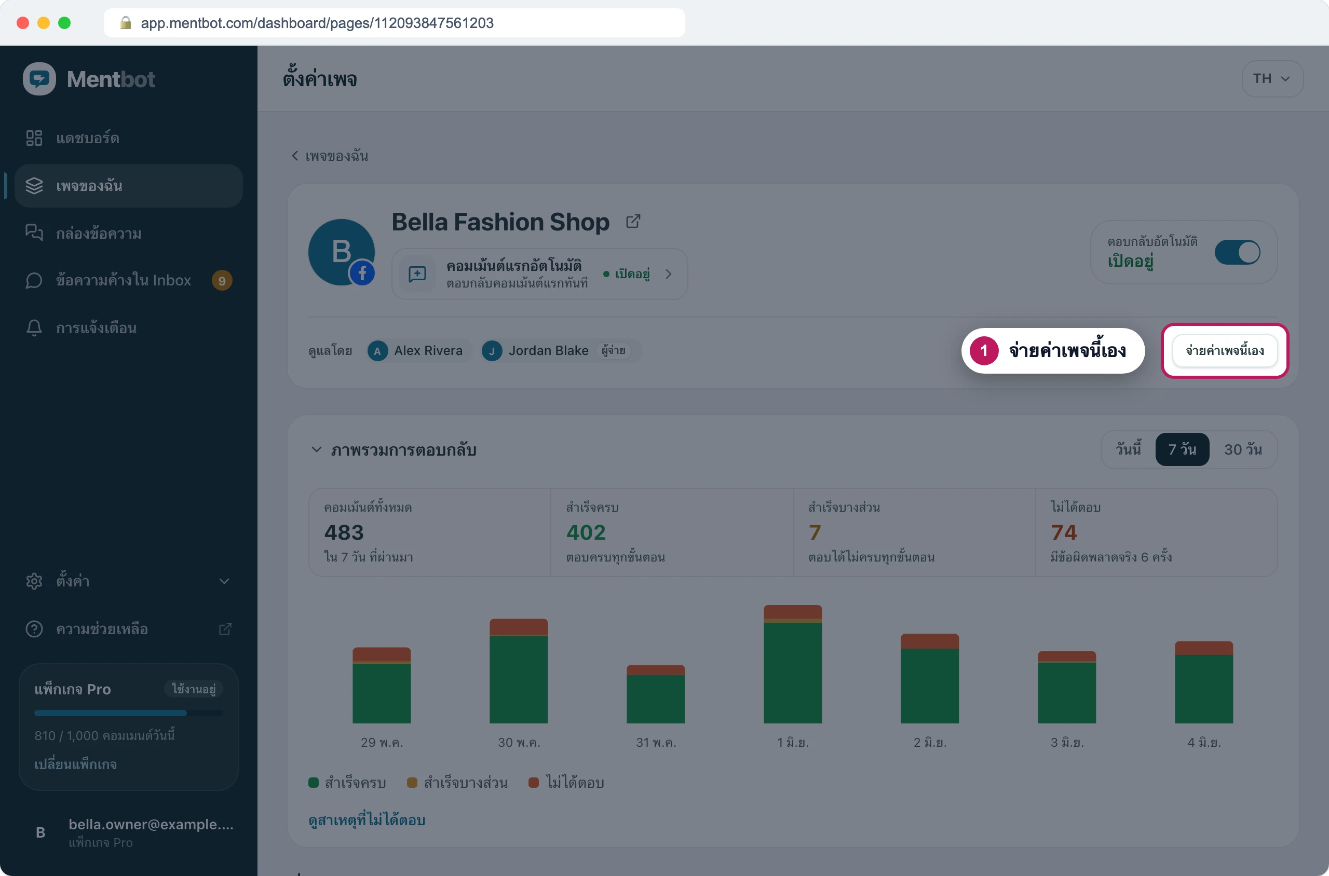Click Jordan Blake's avatar chip
This screenshot has height=876, width=1329.
(561, 351)
